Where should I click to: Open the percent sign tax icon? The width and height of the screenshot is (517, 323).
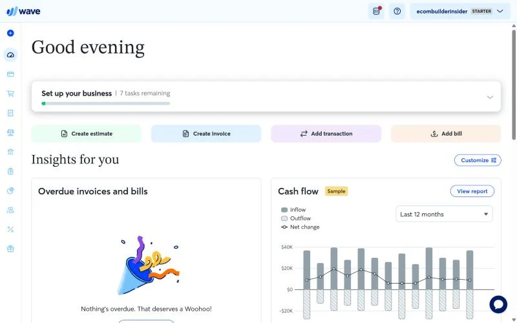click(10, 229)
